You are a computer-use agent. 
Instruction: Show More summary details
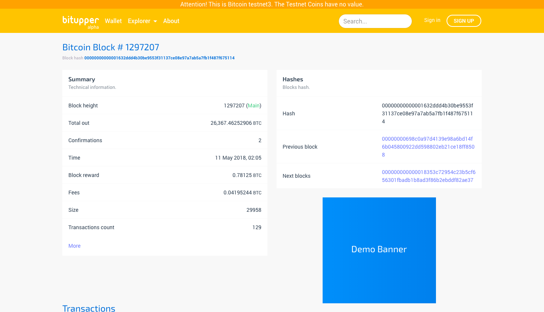tap(74, 246)
